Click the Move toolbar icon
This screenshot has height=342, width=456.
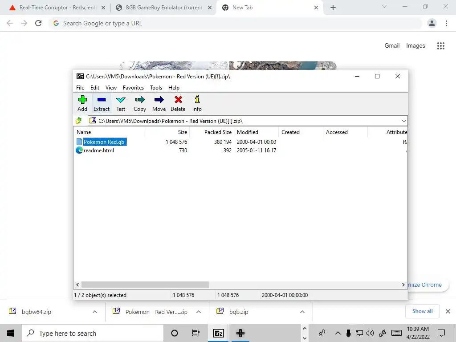click(159, 103)
